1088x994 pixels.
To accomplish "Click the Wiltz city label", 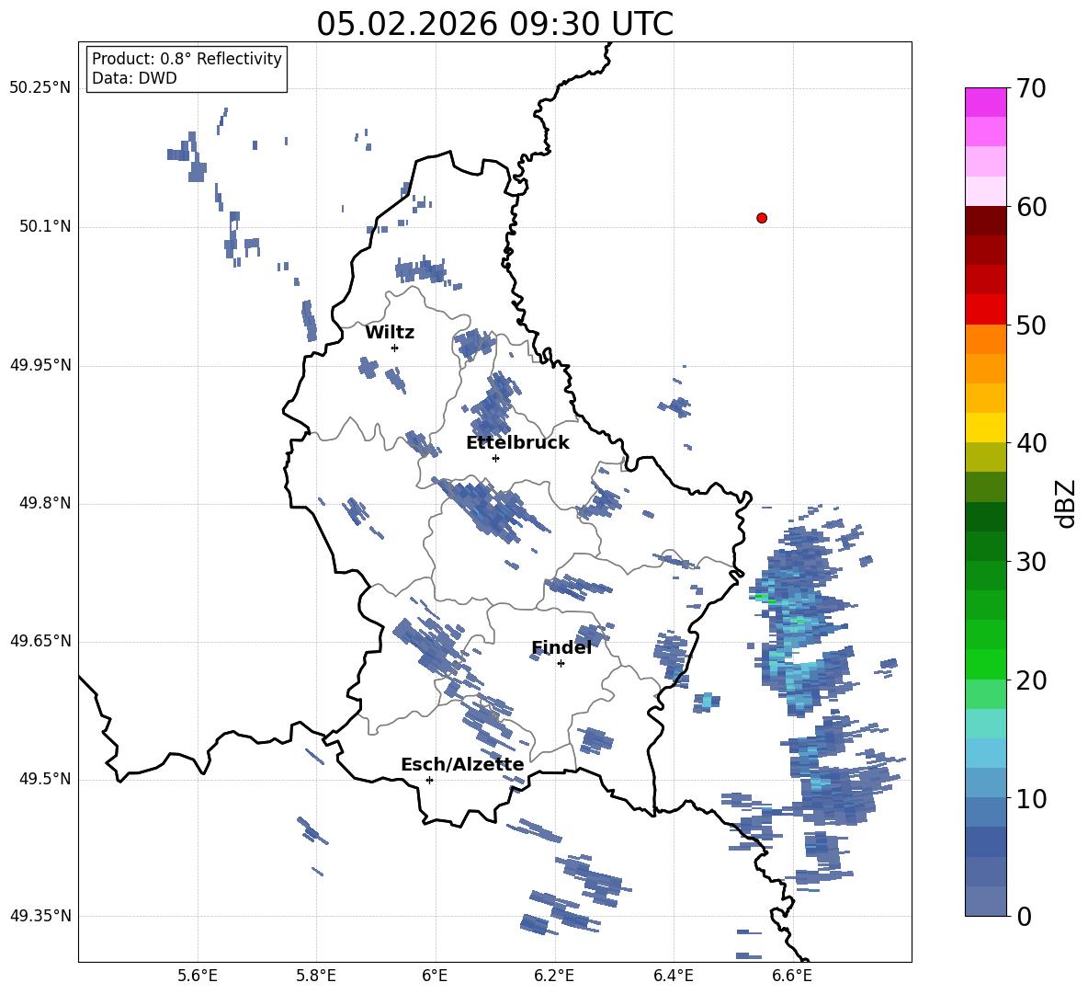I will click(x=390, y=333).
